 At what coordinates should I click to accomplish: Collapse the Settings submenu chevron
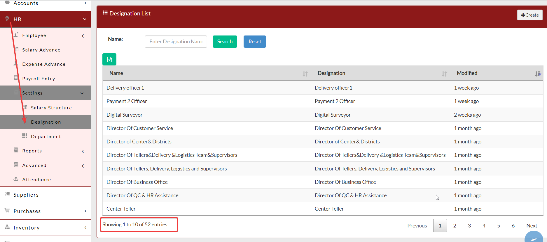point(82,93)
